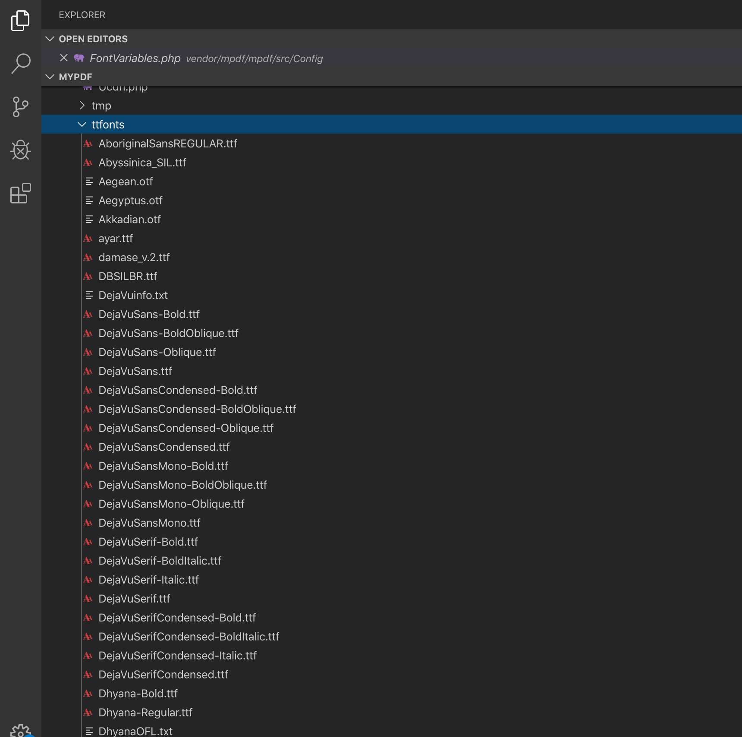Open DejaVuinfo.txt text file
Image resolution: width=742 pixels, height=737 pixels.
133,295
